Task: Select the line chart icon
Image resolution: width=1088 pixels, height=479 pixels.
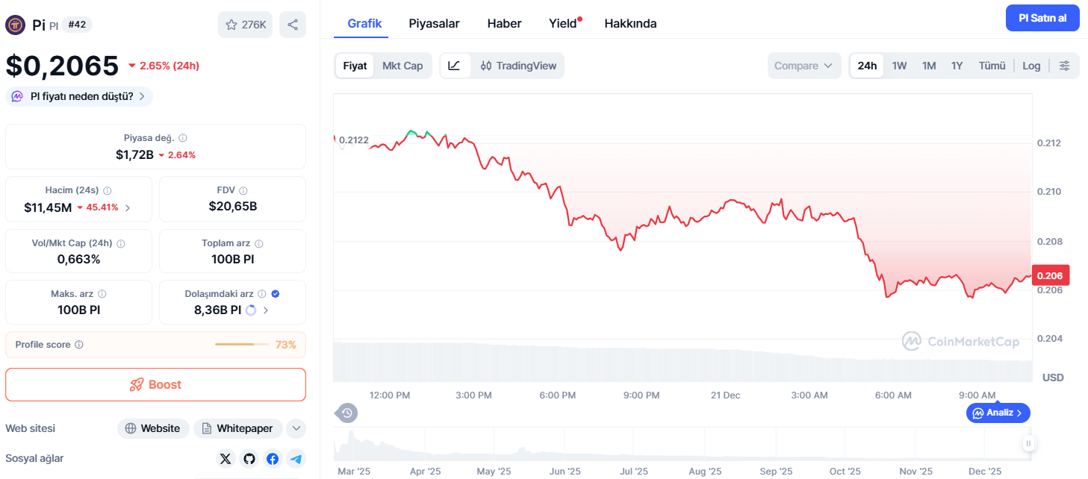Action: click(454, 66)
